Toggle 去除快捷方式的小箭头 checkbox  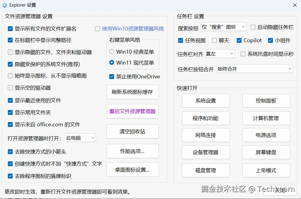10,152
